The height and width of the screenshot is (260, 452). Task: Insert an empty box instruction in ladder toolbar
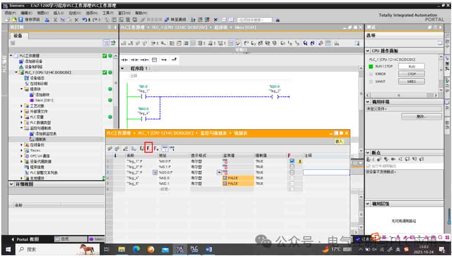[x=154, y=60]
